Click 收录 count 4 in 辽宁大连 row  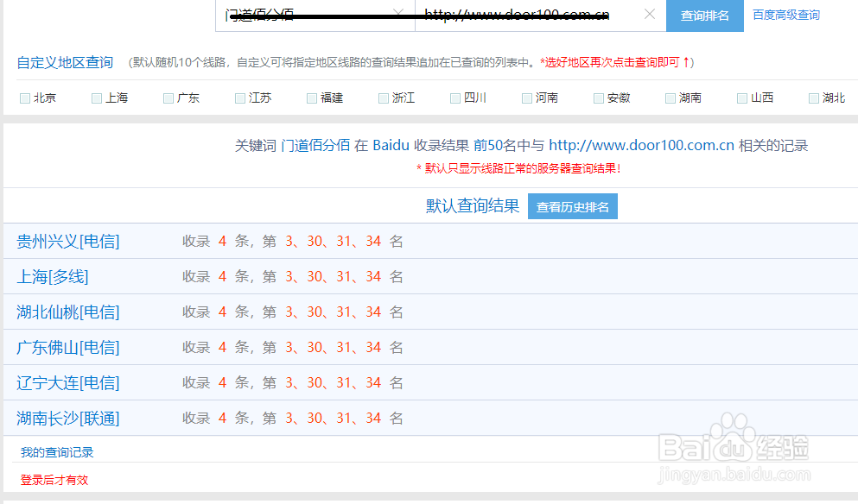[222, 382]
